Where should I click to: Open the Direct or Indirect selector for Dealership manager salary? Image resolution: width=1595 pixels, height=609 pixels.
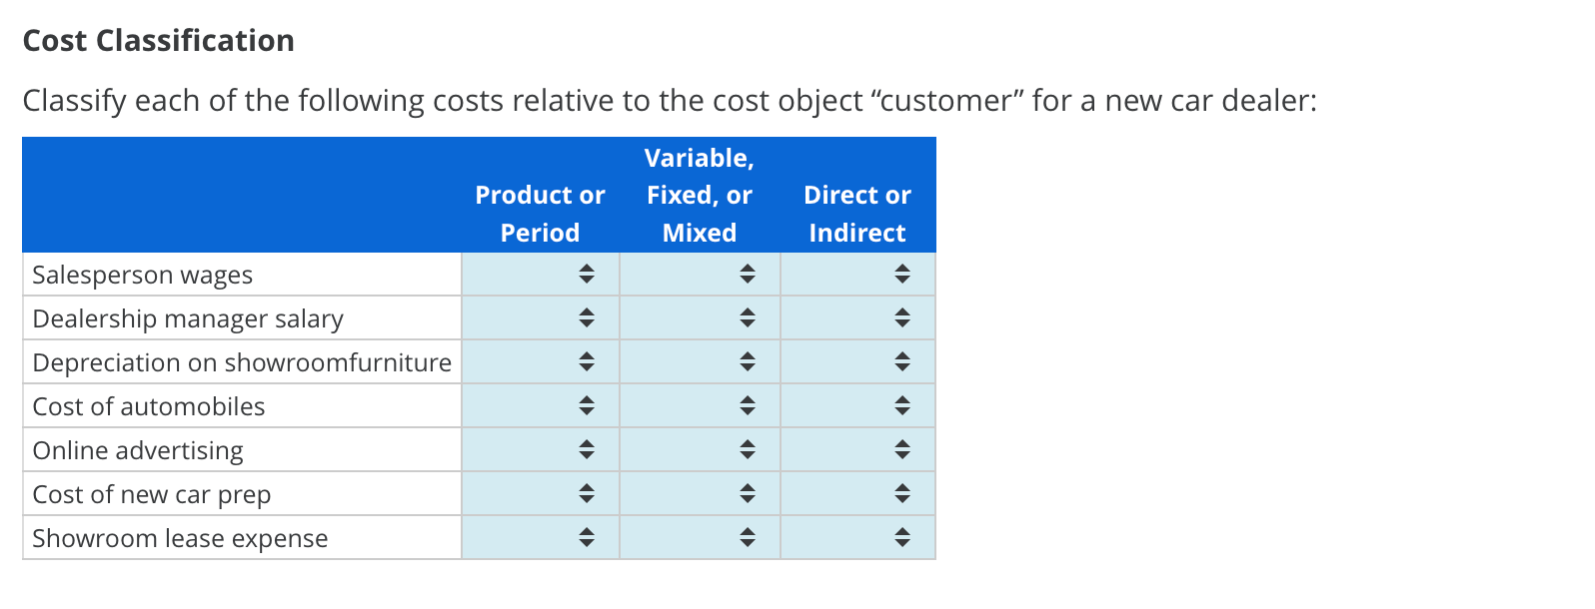pos(902,317)
